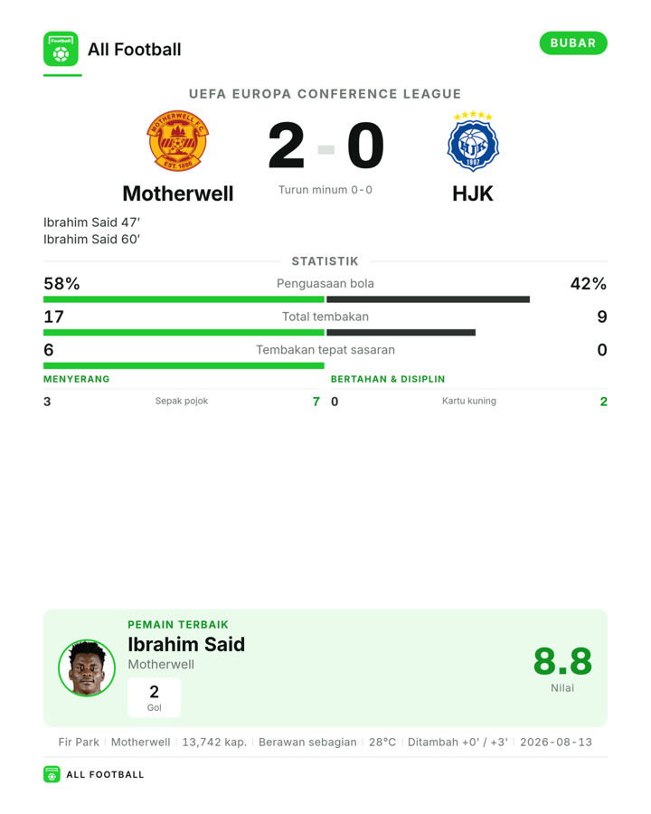
Task: Click the dark Total tembakan bar for HJK
Action: 401,333
